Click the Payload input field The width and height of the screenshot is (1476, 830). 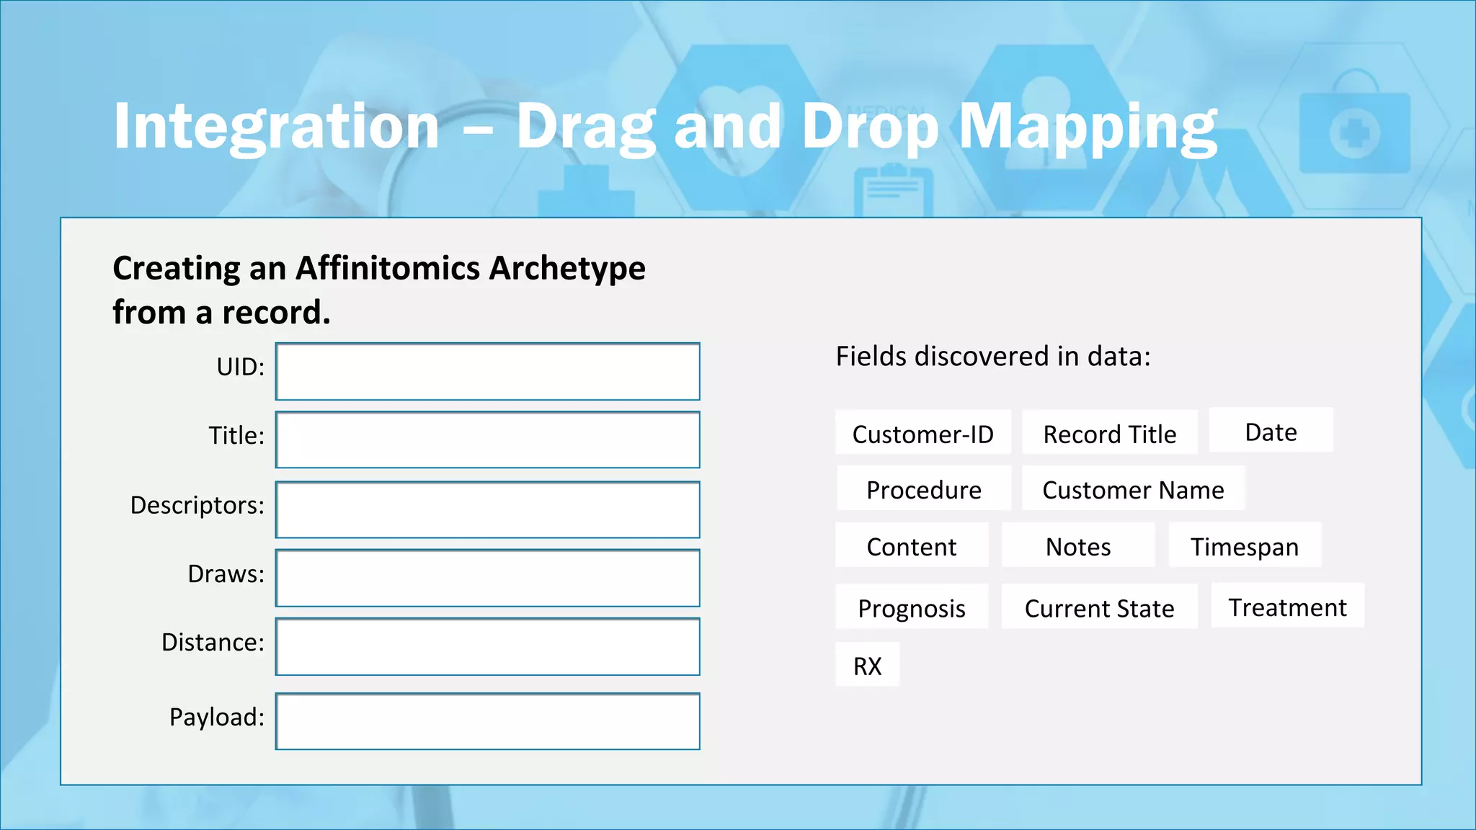[487, 721]
